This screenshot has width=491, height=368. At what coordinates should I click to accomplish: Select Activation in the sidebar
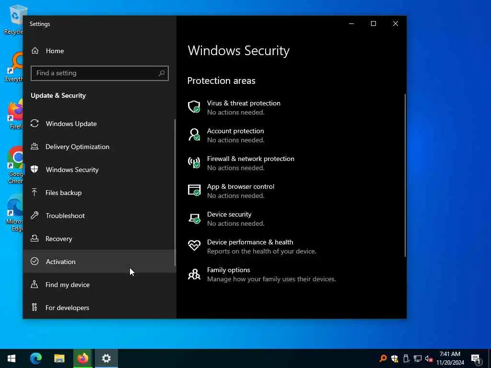pyautogui.click(x=100, y=261)
